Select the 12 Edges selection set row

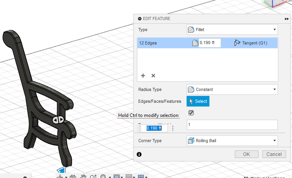click(207, 43)
